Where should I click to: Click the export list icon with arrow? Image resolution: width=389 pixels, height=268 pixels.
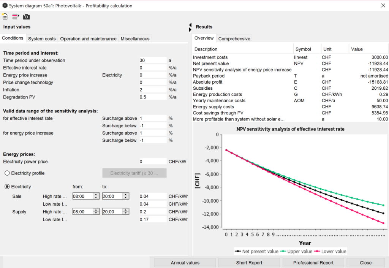click(16, 16)
